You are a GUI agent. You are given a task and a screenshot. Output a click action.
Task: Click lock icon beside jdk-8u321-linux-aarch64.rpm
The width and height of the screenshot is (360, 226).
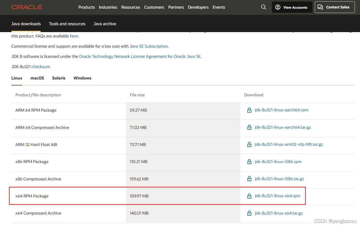click(249, 110)
